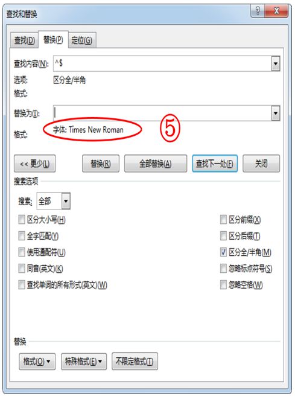This screenshot has height=399, width=295.
Task: Uncheck the 区分全/半角(M) checkbox
Action: coord(223,252)
